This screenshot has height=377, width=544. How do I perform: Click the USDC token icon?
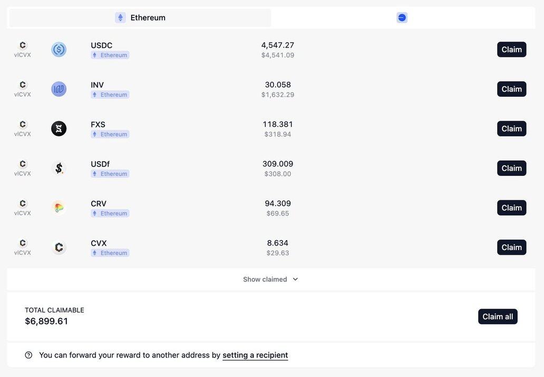click(59, 49)
